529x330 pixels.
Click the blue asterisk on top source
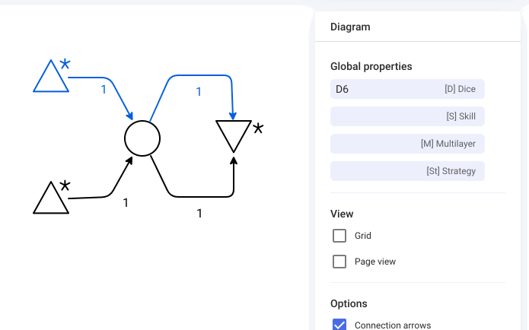pos(65,64)
